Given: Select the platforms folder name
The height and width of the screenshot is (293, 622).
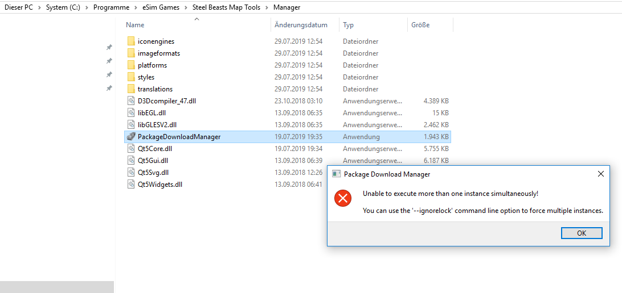Looking at the screenshot, I should coord(152,65).
